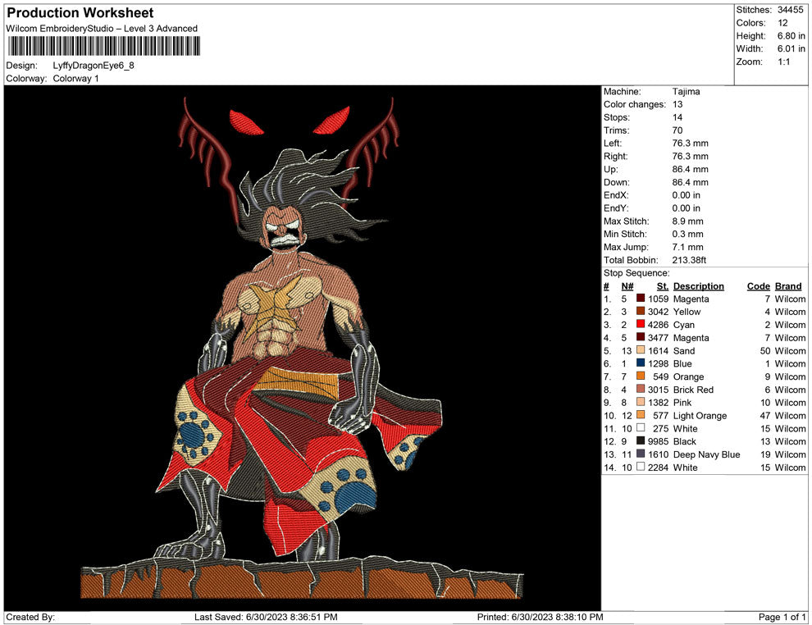Click the stitch count '9985' in Black row

658,441
